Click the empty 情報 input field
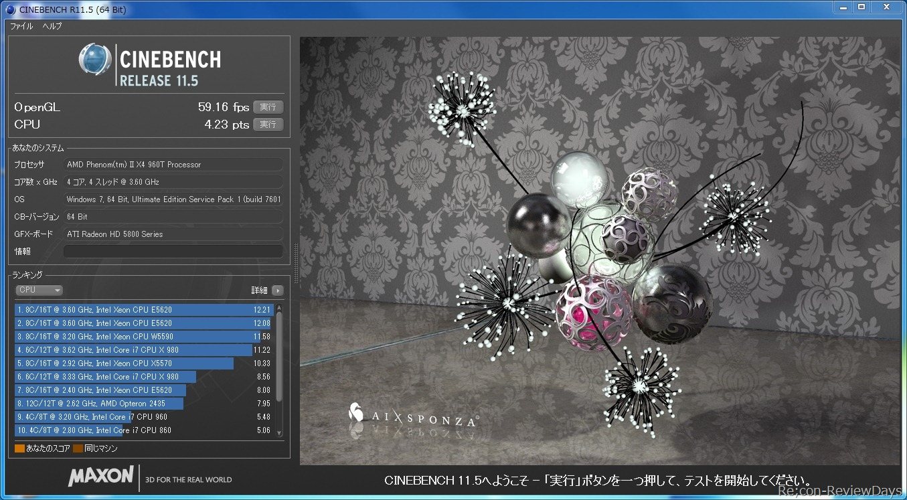Viewport: 907px width, 500px height. [x=173, y=252]
